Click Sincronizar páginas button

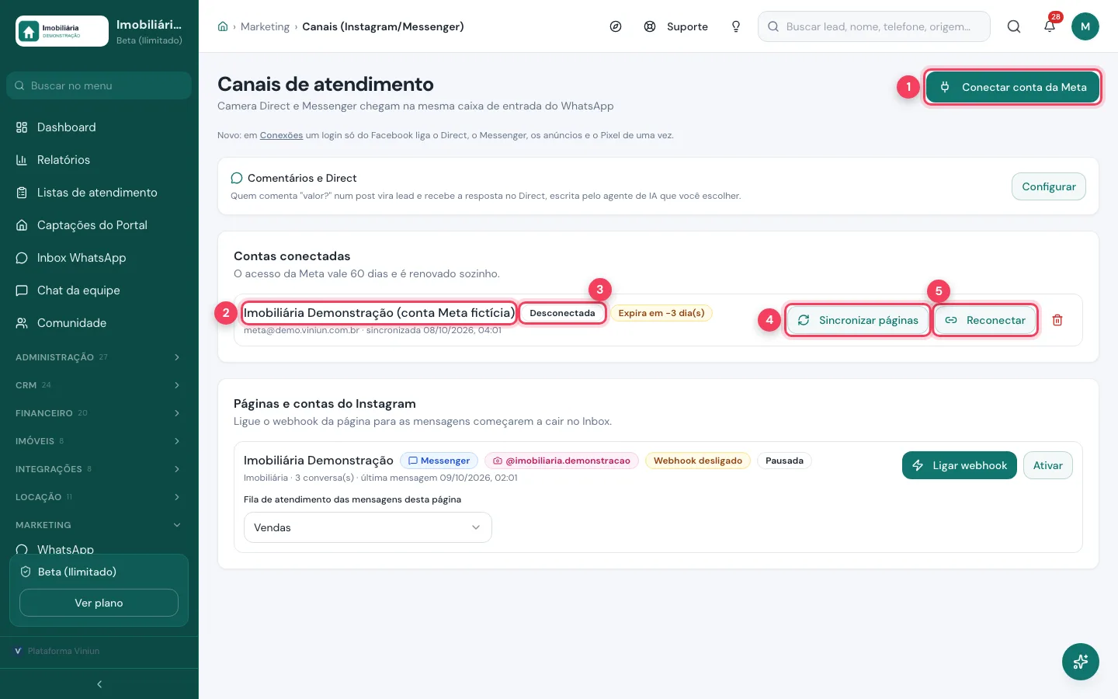click(x=858, y=320)
